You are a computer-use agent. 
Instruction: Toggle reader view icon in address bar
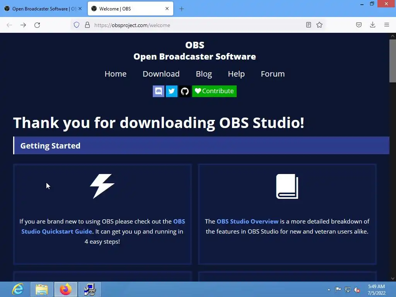point(308,25)
